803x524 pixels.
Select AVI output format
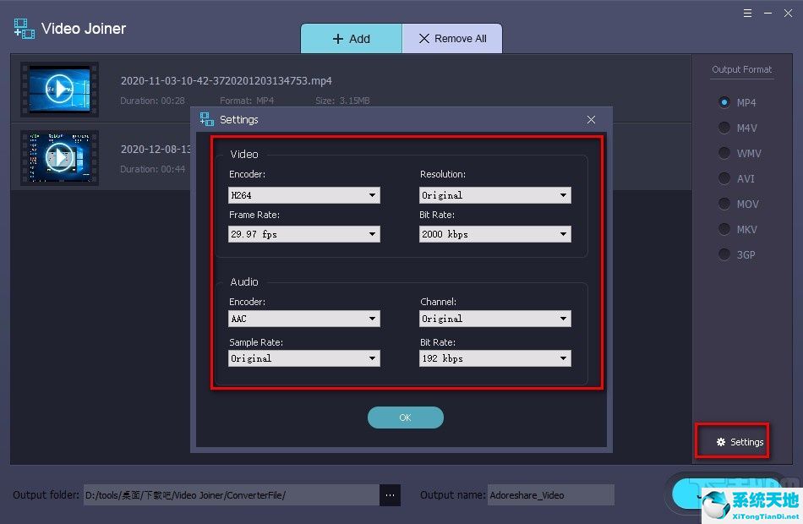click(724, 178)
